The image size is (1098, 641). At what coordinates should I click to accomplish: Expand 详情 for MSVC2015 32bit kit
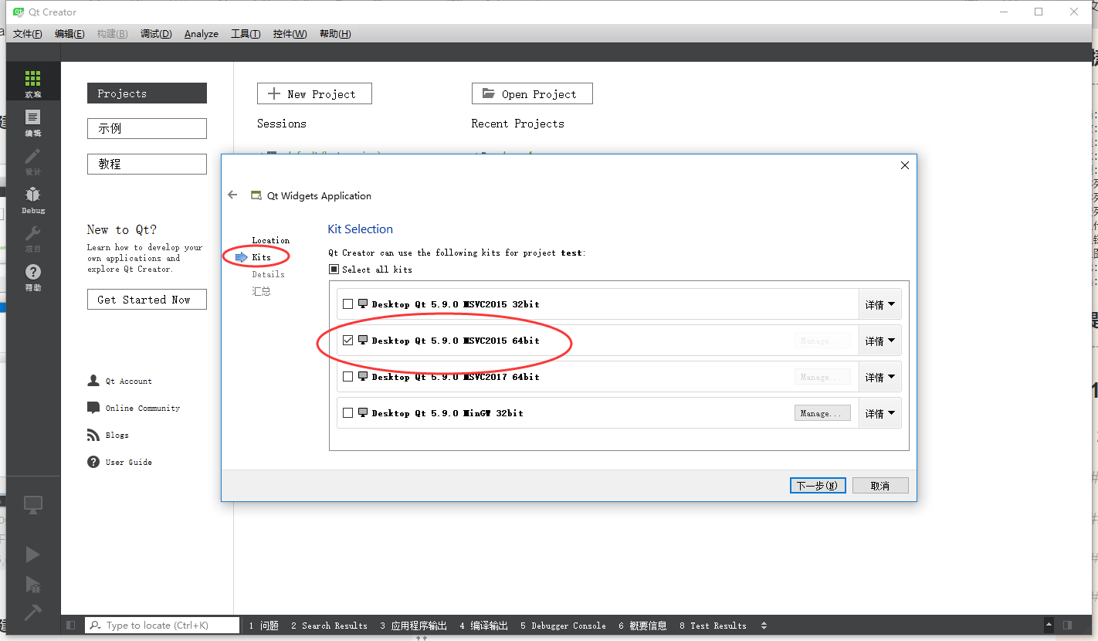(x=879, y=304)
